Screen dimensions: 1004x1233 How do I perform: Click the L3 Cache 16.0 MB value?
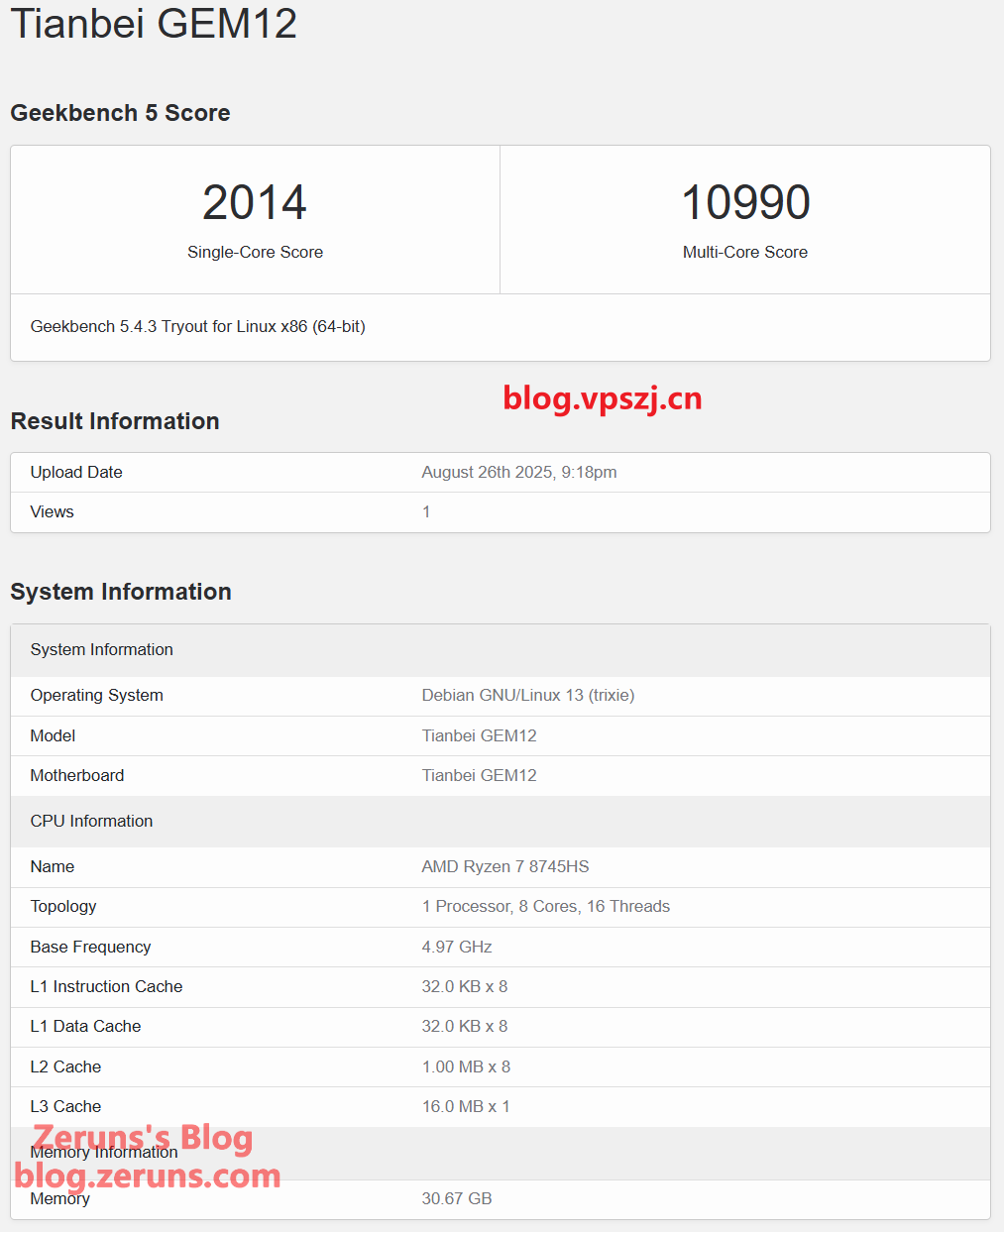466,1106
